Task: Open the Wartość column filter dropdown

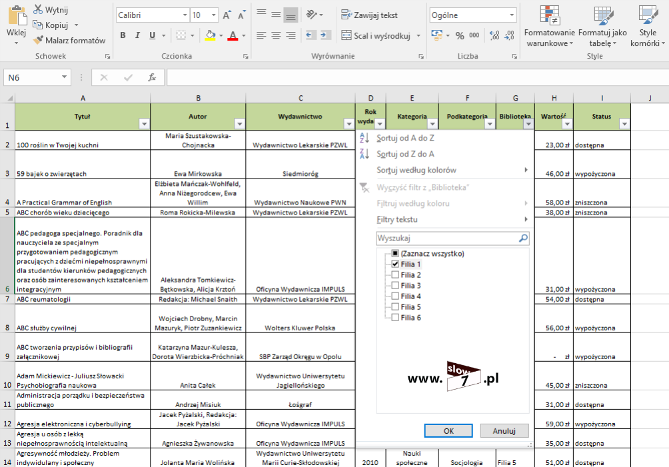Action: (x=567, y=124)
